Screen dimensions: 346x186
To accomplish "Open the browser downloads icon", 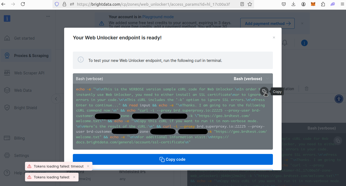I will pos(294,4).
